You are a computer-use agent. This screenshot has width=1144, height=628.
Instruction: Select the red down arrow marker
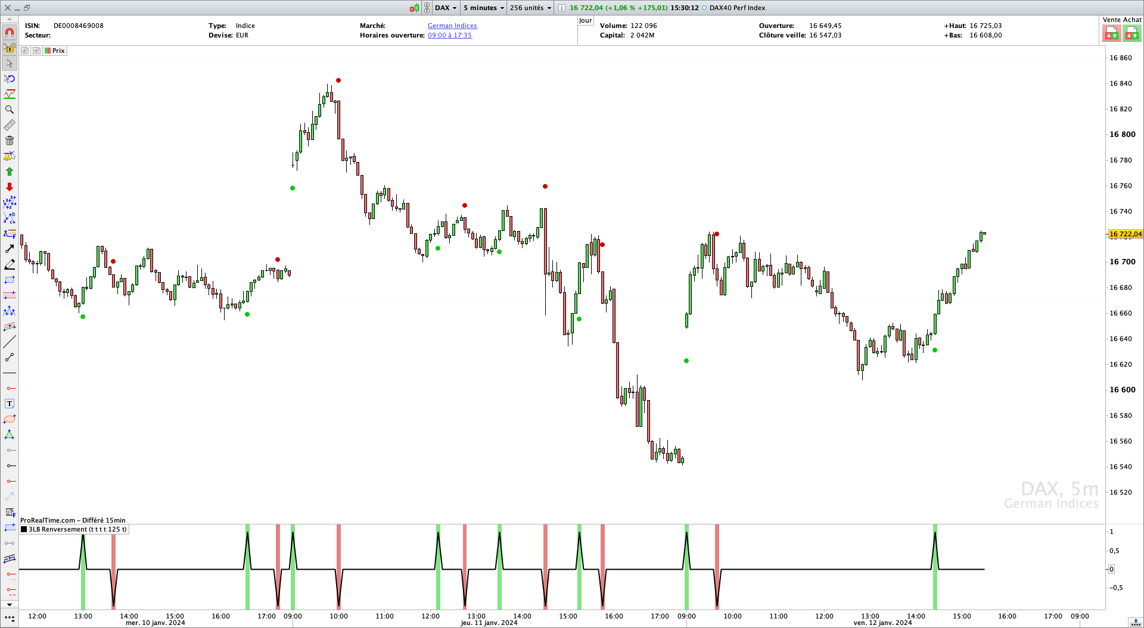(x=10, y=187)
